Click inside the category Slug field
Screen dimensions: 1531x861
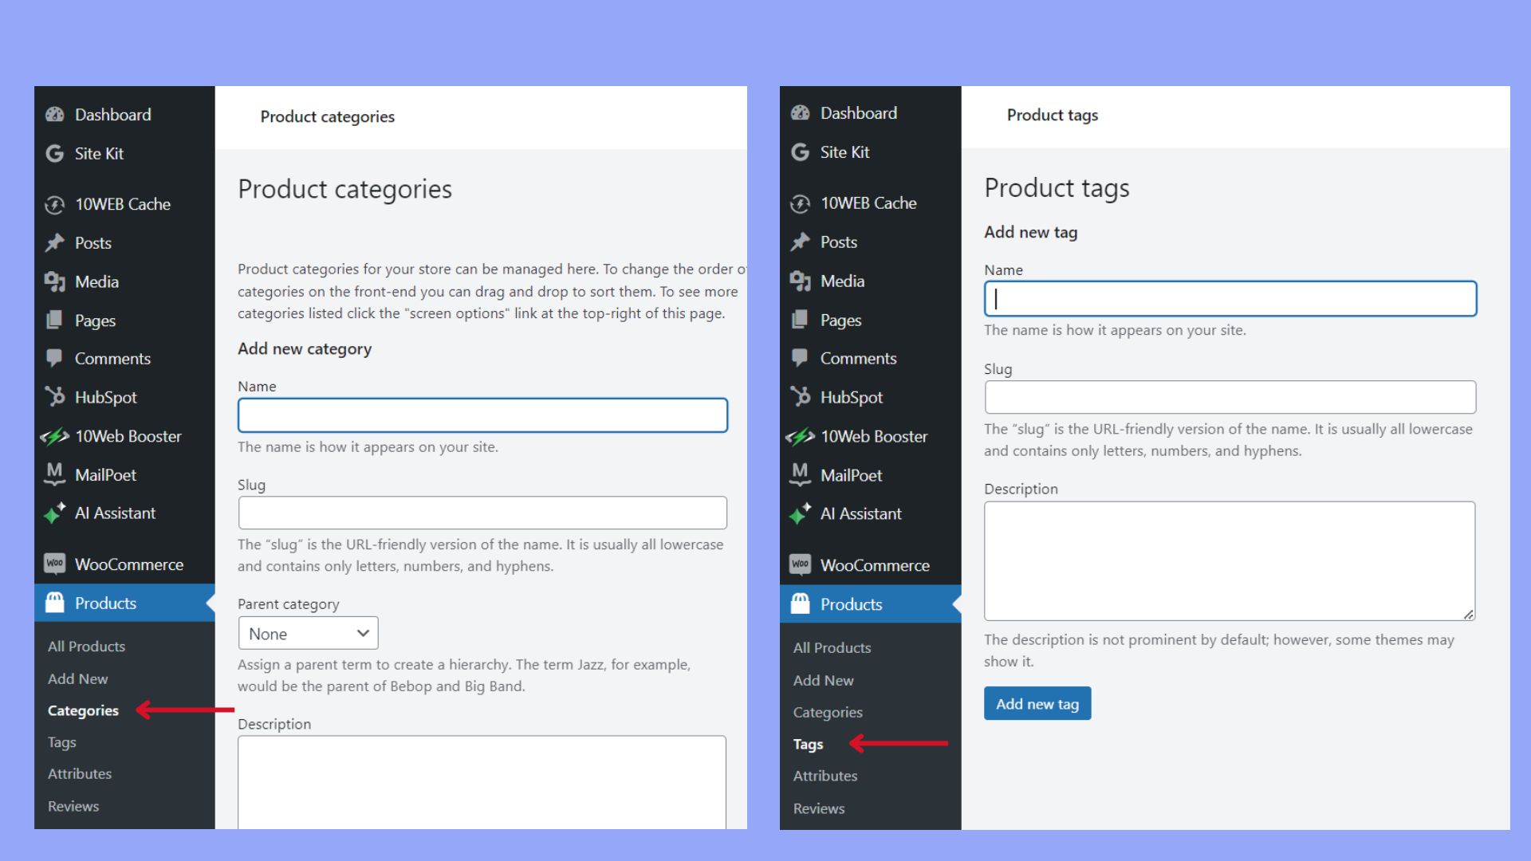pos(482,513)
